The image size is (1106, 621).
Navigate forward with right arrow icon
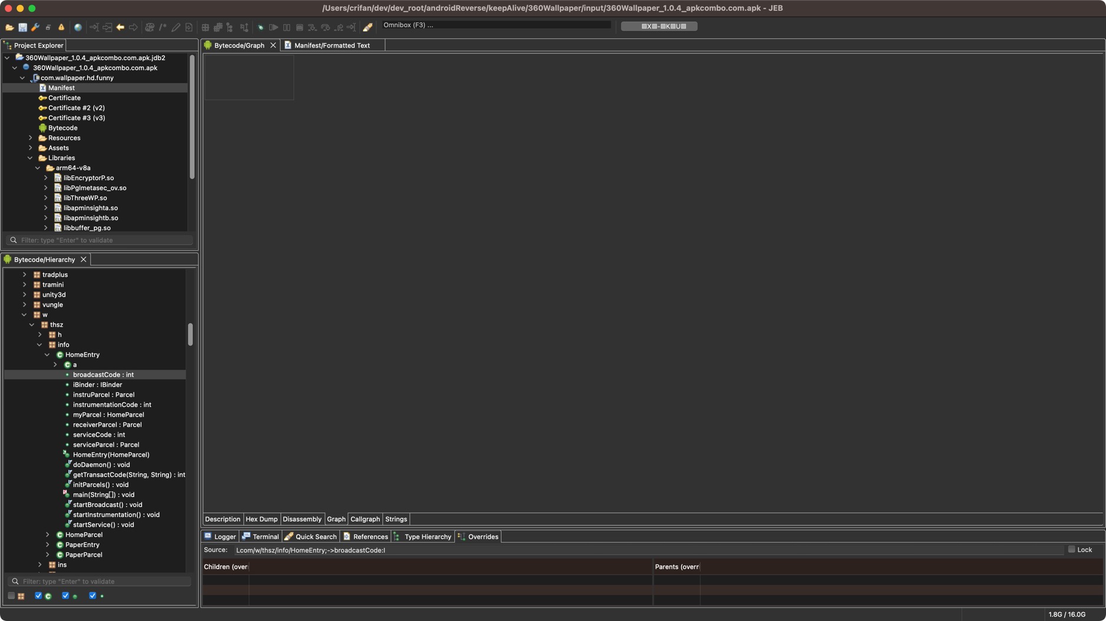point(133,27)
